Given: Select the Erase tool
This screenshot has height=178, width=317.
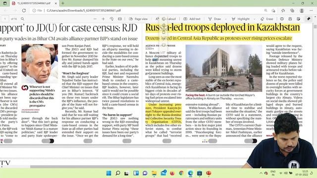Looking at the screenshot, I should (267, 19).
